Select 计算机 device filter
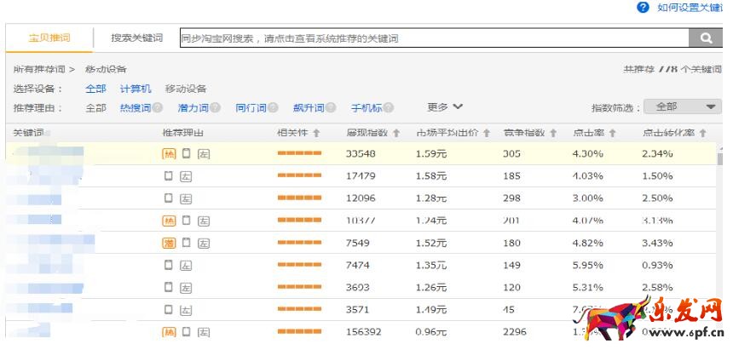Screen dimensions: 733x350 [136, 89]
